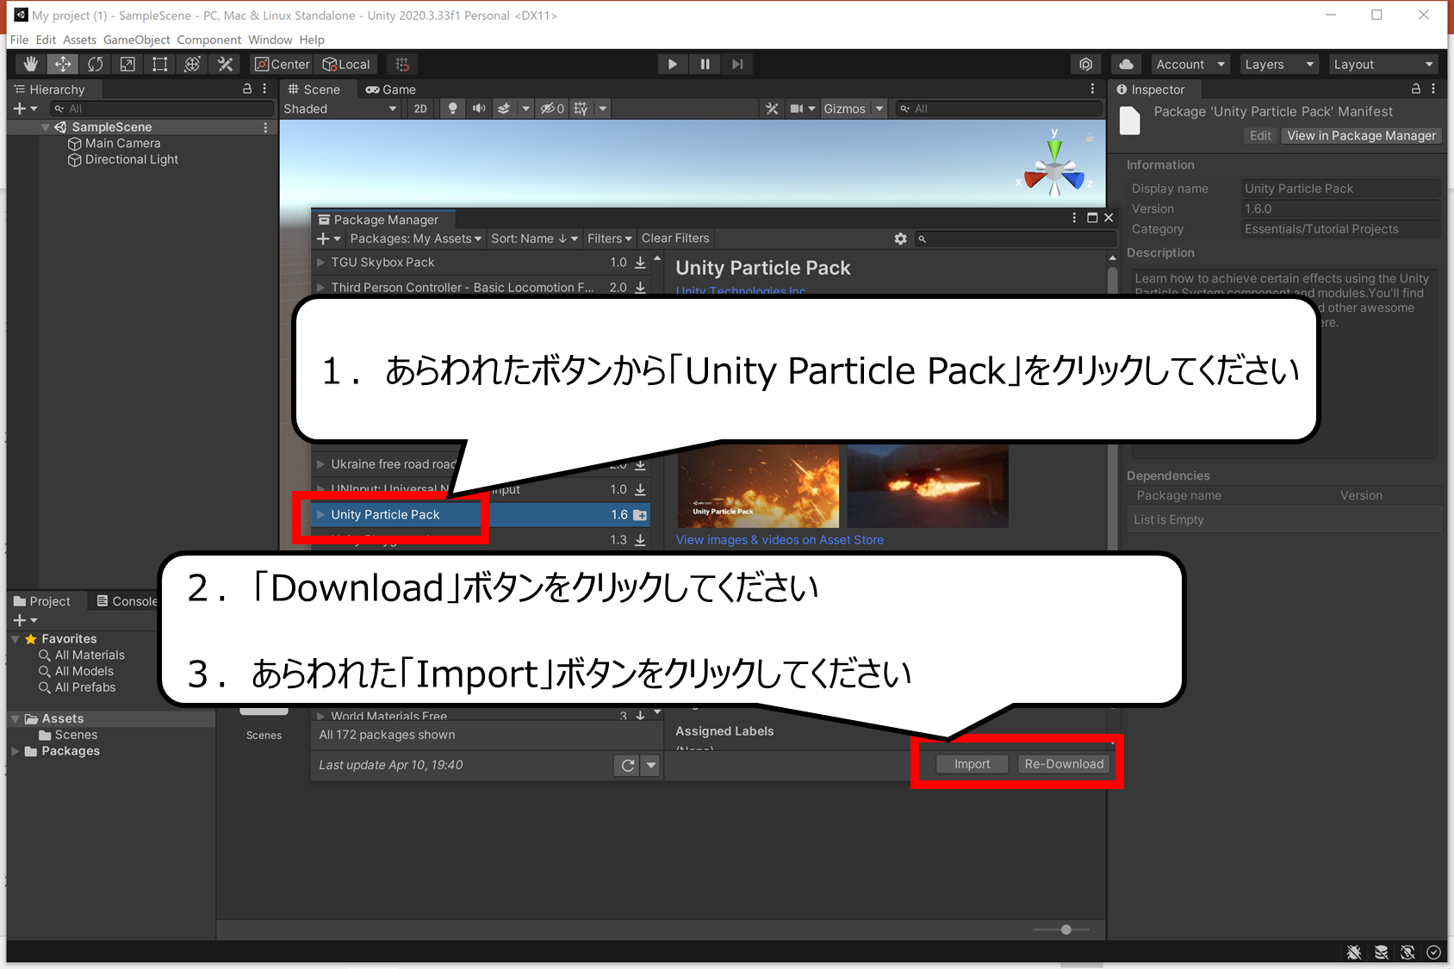Toggle scene lighting bulb icon
Image resolution: width=1454 pixels, height=969 pixels.
[x=452, y=109]
